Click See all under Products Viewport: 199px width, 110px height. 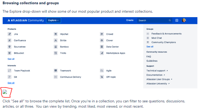tap(11, 59)
